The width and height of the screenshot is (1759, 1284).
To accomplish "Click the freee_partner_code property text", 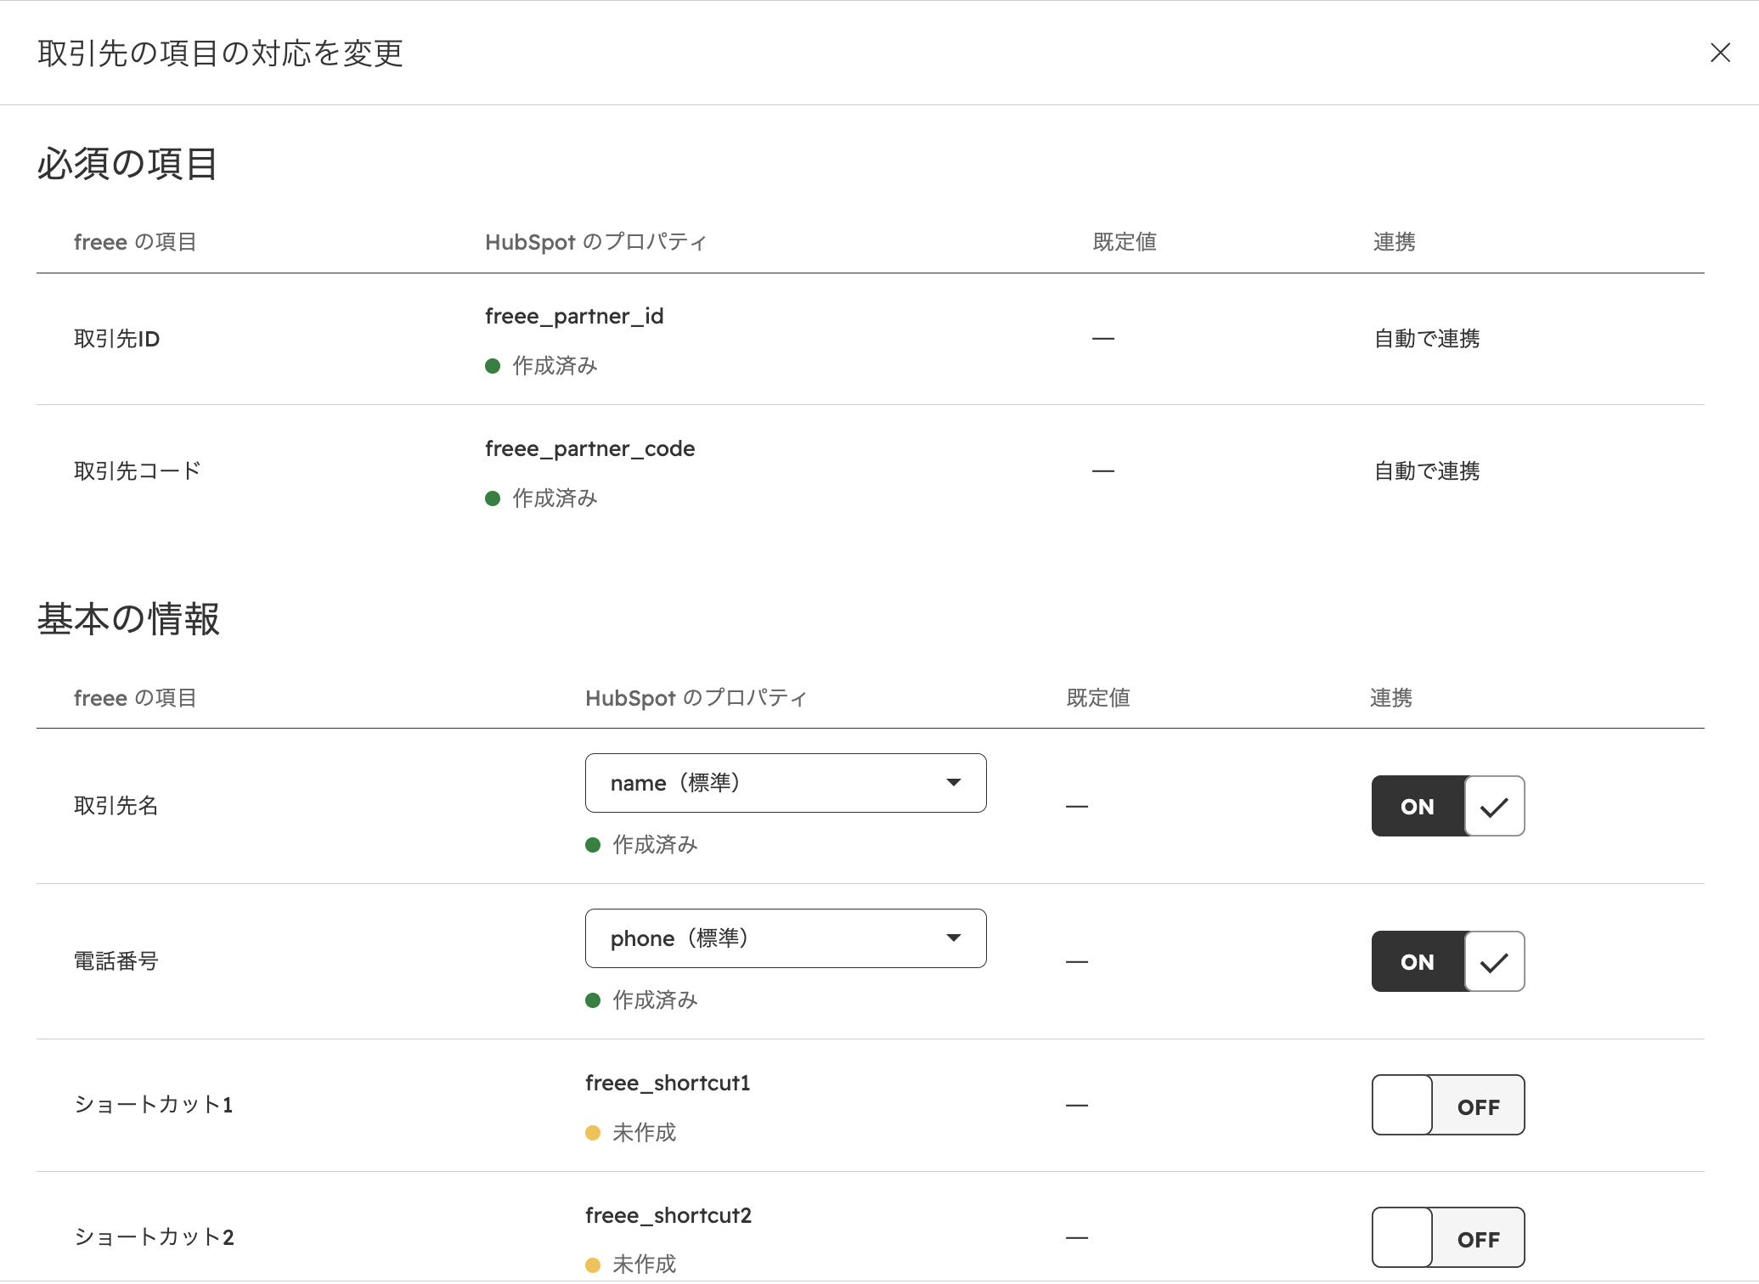I will [x=589, y=449].
